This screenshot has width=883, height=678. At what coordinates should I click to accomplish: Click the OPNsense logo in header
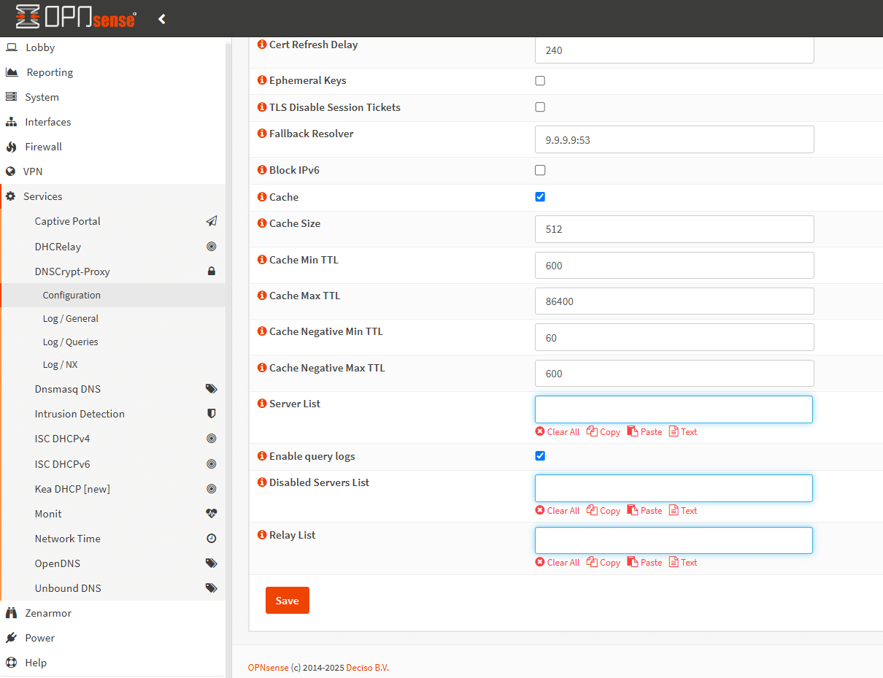click(x=76, y=18)
